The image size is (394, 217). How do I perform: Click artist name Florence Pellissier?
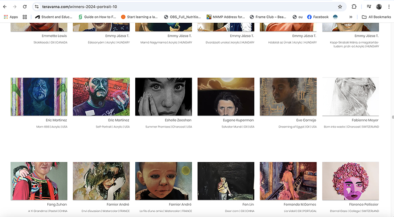(364, 205)
